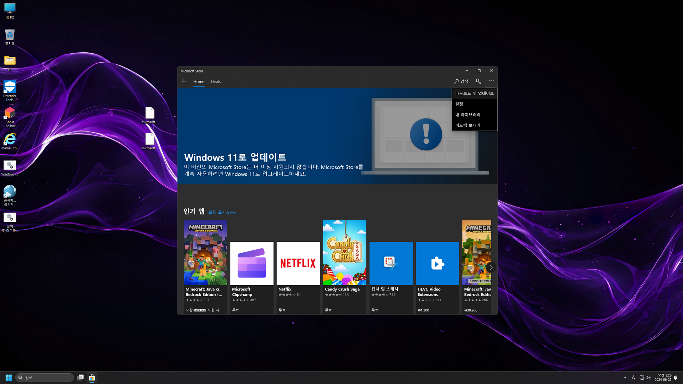Open Candy Crush Saga app tile

(x=344, y=252)
